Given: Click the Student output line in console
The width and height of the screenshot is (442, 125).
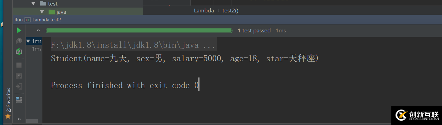Looking at the screenshot, I should tap(185, 59).
